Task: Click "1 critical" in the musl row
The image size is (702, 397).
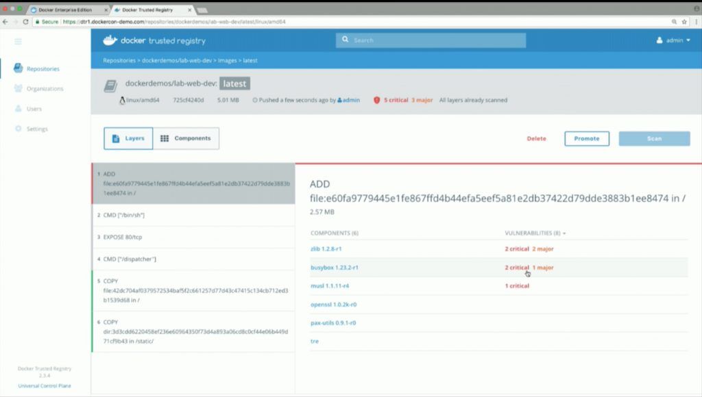Action: tap(517, 285)
